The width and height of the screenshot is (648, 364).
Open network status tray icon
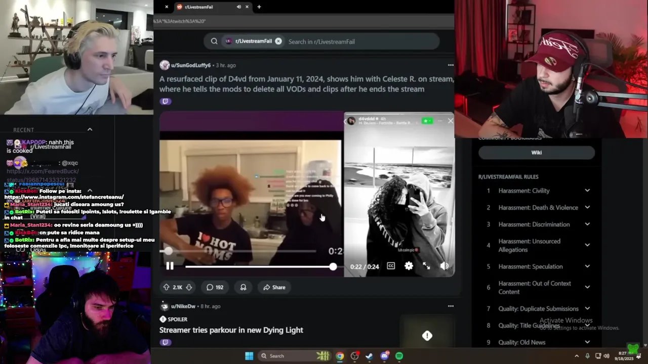tap(598, 356)
